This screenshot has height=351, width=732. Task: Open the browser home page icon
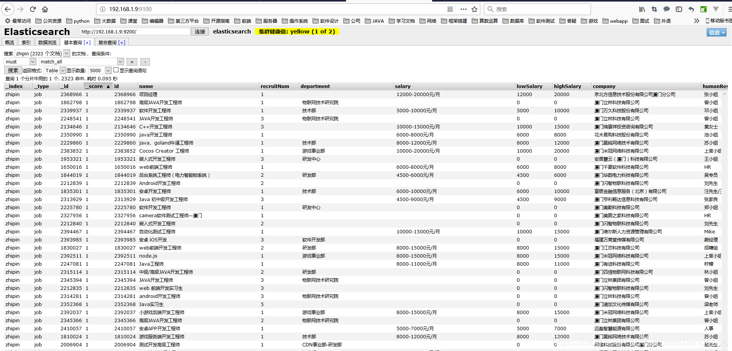(x=45, y=9)
